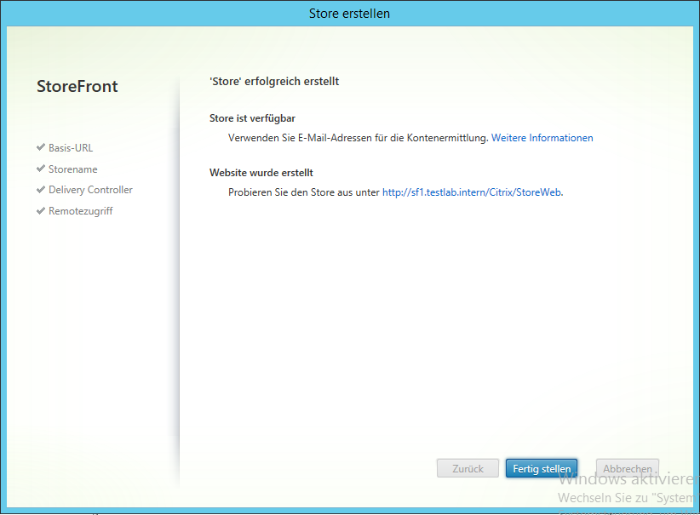Click the Abbrechen button
Image resolution: width=700 pixels, height=515 pixels.
628,468
